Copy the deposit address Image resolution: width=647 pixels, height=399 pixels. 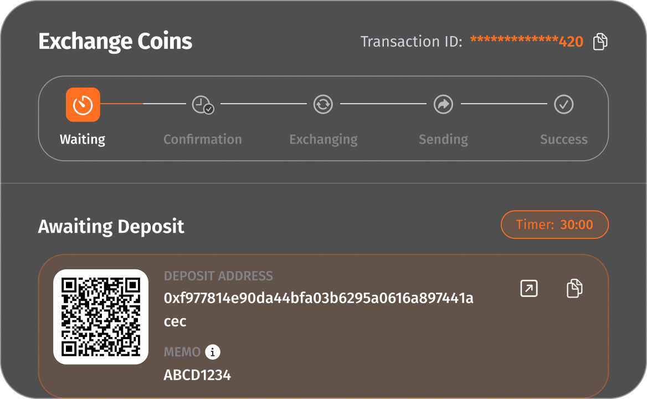coord(574,288)
